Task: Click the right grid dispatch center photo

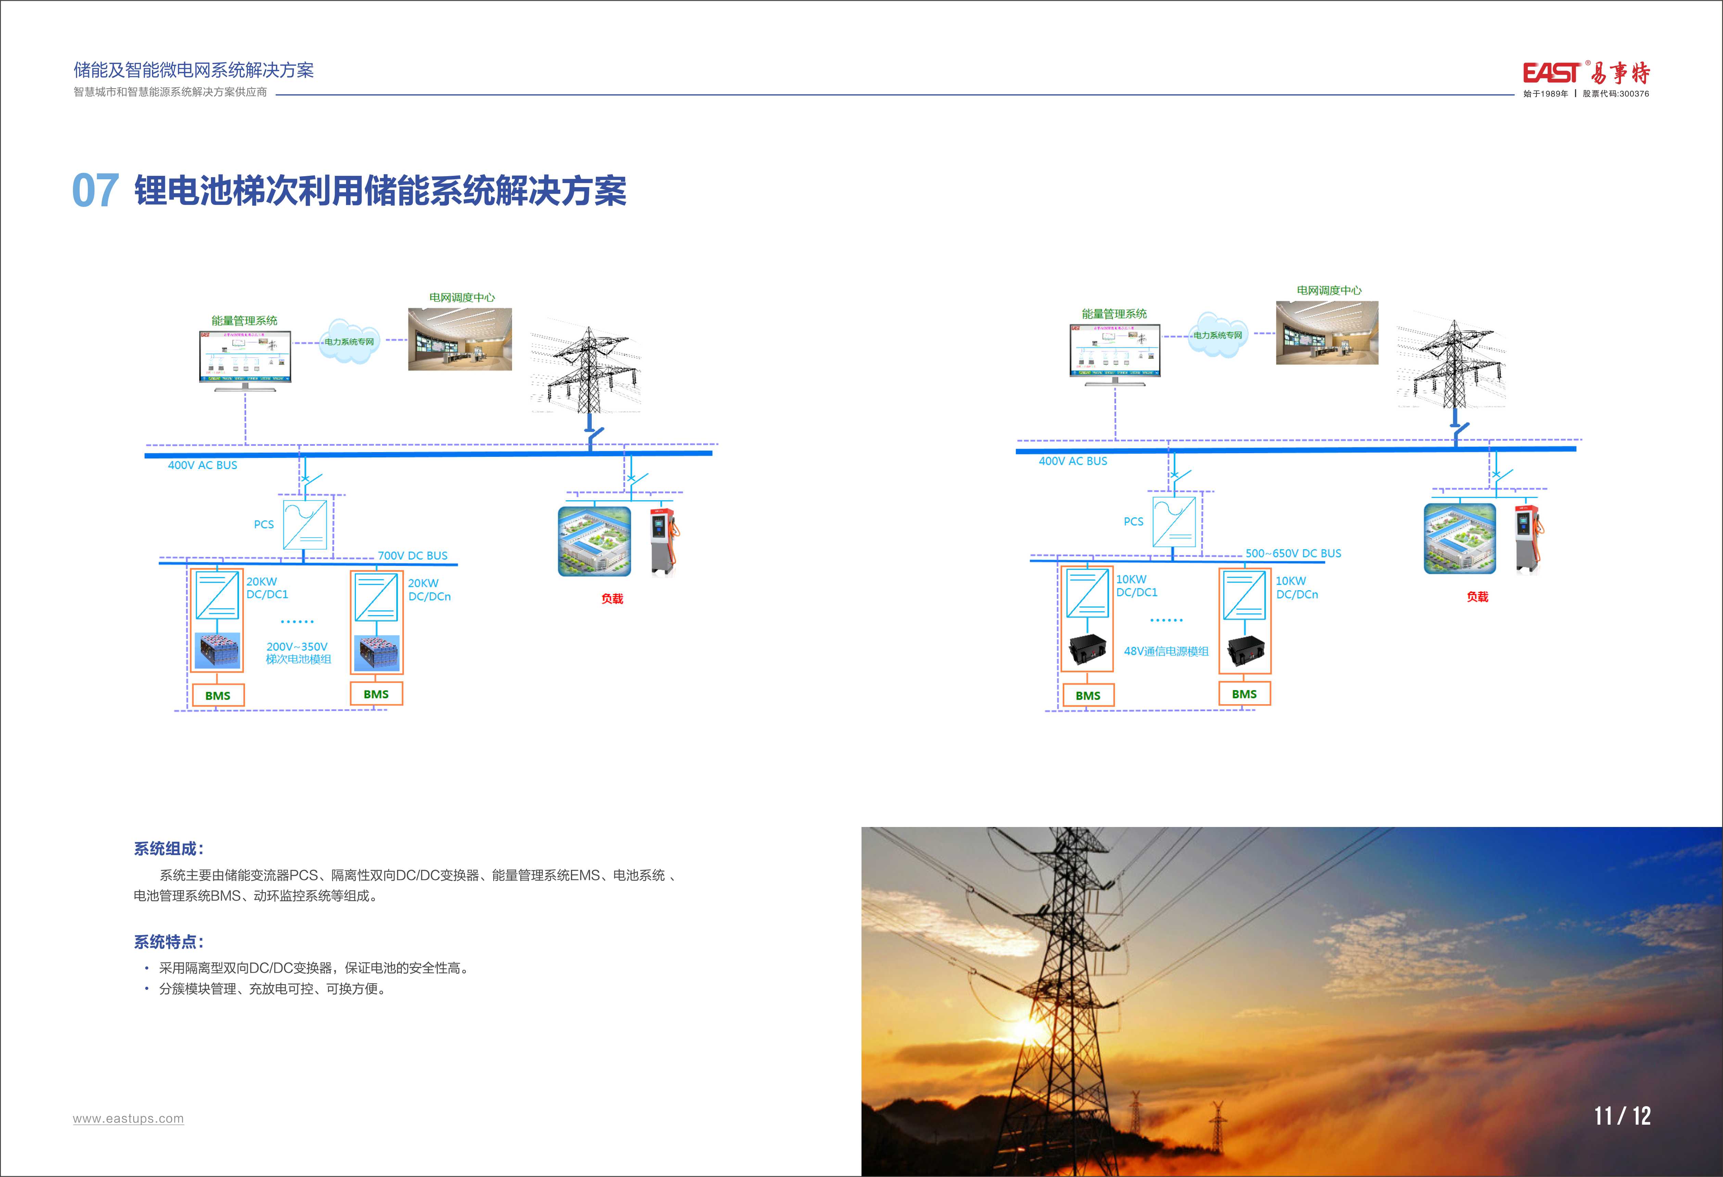Action: (1326, 333)
